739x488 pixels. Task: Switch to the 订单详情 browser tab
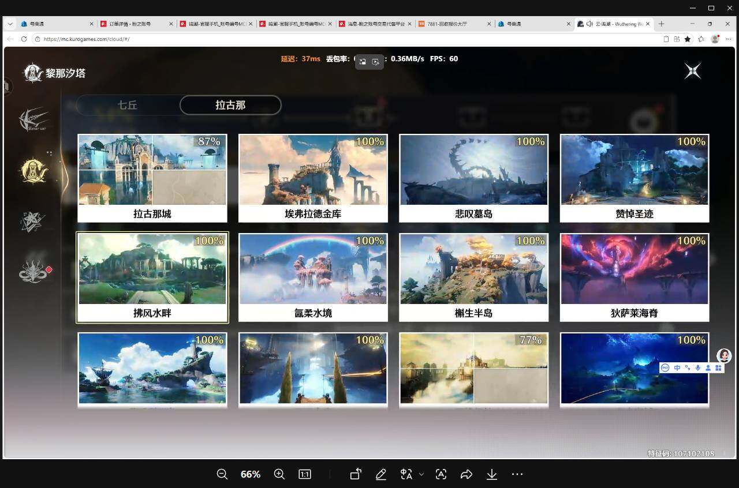[x=136, y=24]
